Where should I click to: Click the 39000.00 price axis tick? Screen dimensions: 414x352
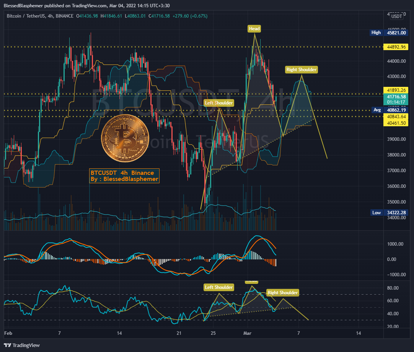click(396, 139)
